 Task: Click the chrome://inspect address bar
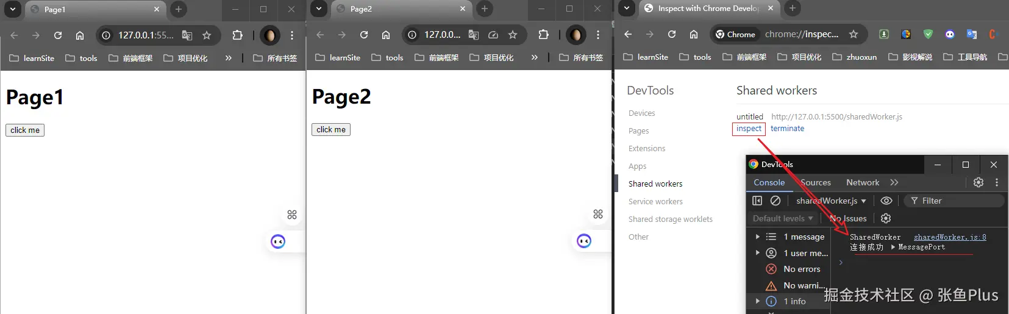tap(802, 34)
